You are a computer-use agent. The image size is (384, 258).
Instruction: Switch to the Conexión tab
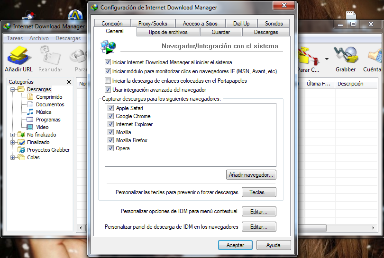coord(112,24)
